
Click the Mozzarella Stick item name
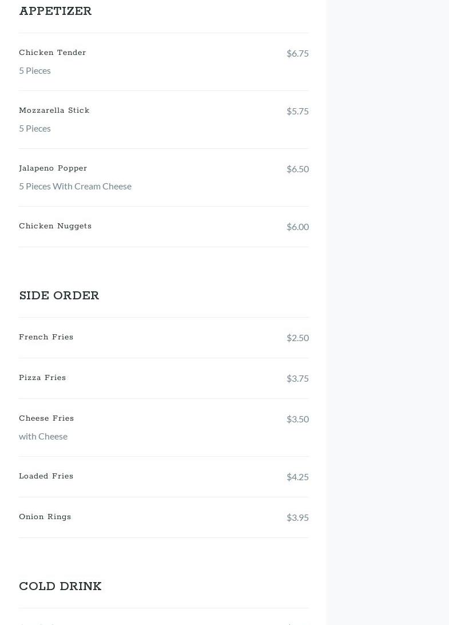pyautogui.click(x=54, y=110)
